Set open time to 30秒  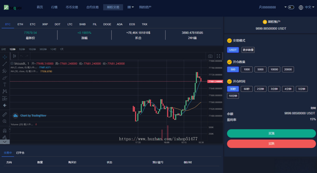coord(233,89)
